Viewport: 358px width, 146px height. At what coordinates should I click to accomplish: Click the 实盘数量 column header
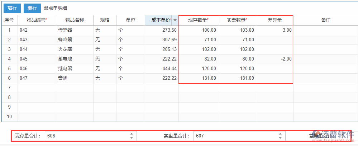(x=237, y=20)
